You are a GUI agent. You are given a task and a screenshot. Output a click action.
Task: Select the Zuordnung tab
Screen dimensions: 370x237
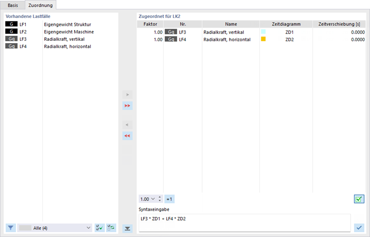(x=40, y=5)
